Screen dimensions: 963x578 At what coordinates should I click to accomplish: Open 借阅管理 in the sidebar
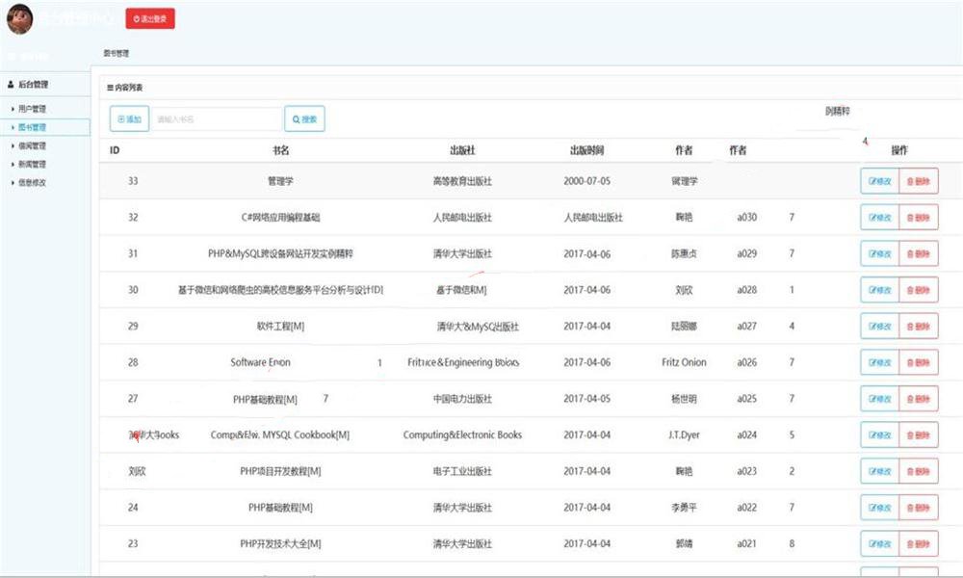(32, 145)
